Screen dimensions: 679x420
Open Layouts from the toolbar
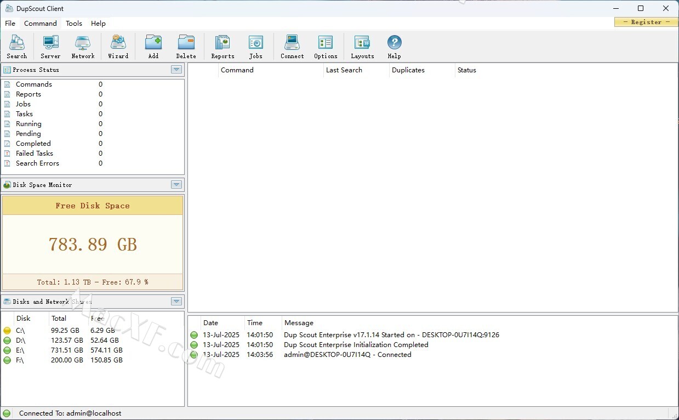(x=362, y=47)
